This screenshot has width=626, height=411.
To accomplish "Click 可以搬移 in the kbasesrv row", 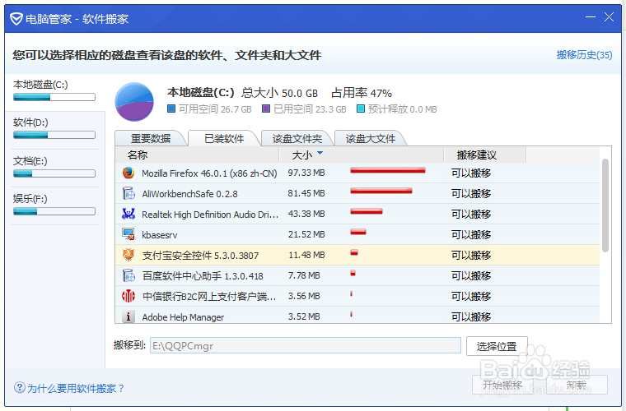I will point(471,235).
